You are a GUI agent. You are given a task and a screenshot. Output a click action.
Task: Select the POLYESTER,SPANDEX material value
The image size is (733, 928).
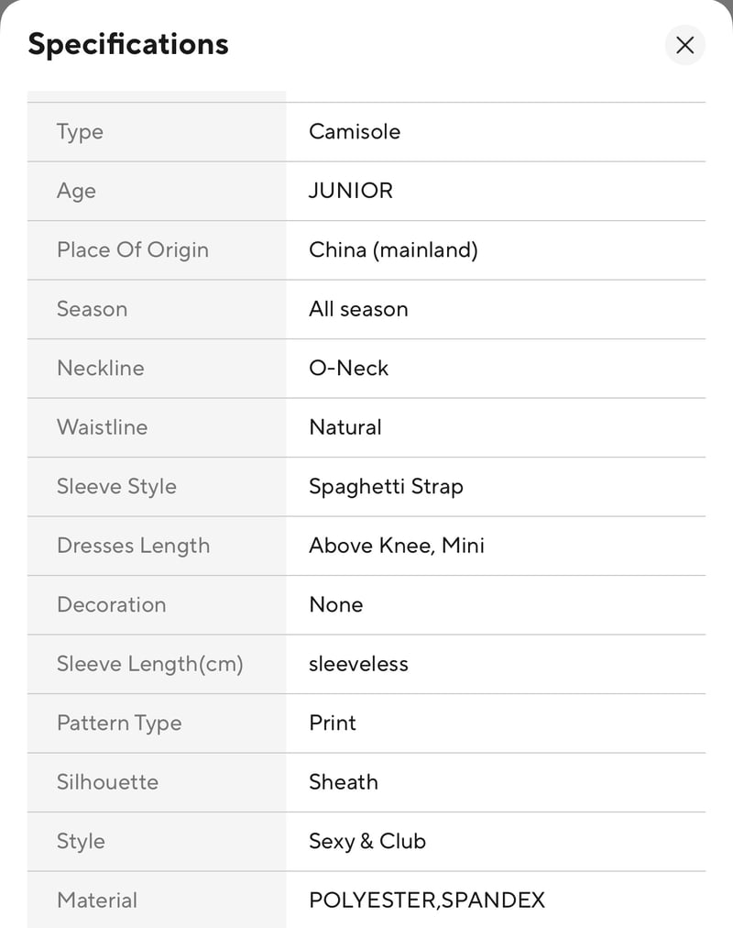(x=427, y=900)
